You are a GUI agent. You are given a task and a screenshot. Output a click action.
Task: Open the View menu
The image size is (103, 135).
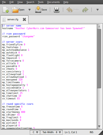click(x=20, y=2)
